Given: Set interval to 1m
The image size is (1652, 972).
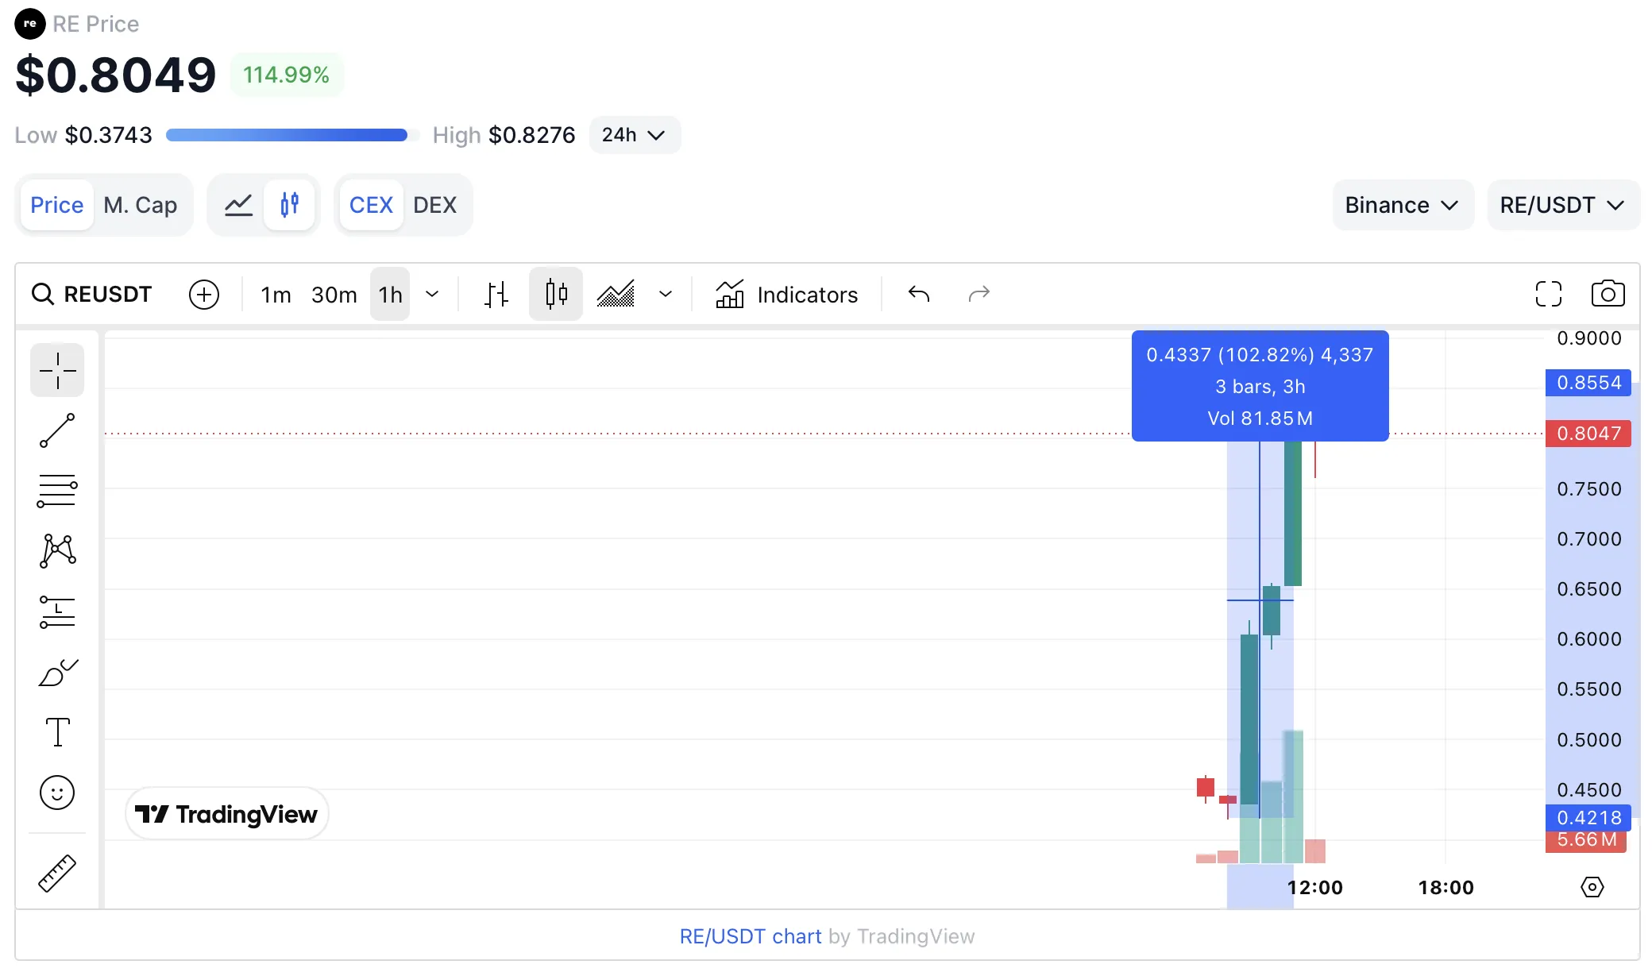Looking at the screenshot, I should pyautogui.click(x=276, y=295).
